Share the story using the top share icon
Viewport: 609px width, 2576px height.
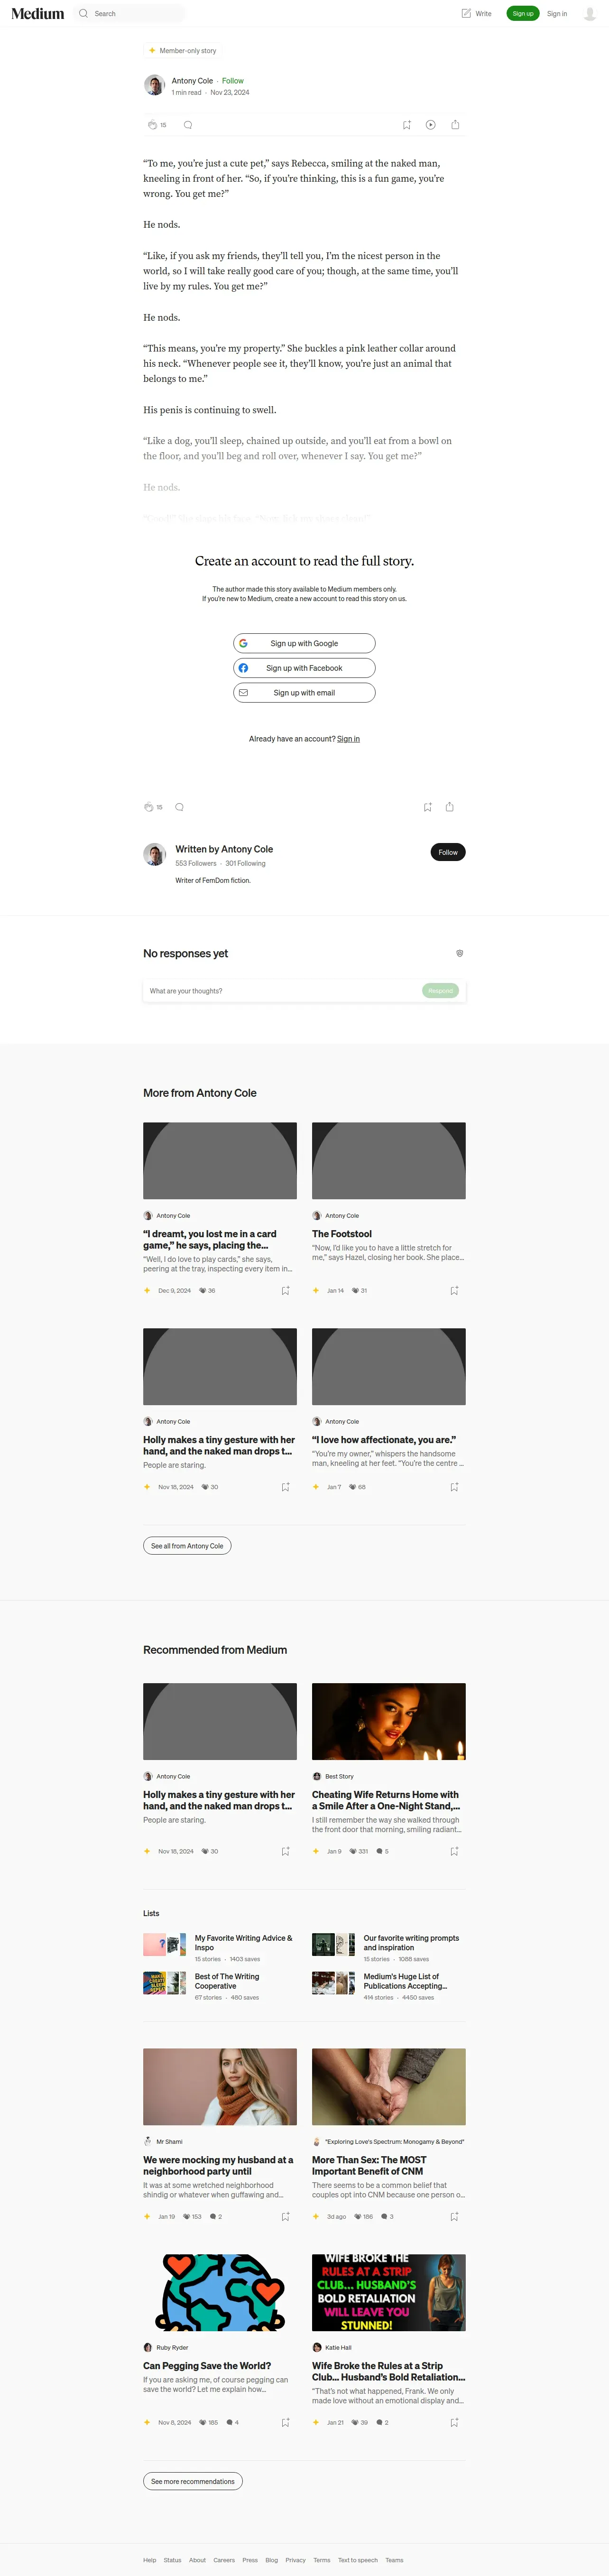coord(455,125)
